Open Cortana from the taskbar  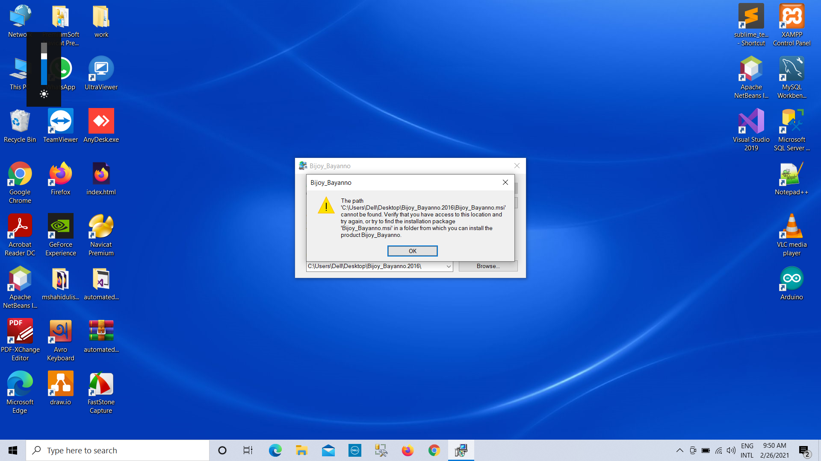click(222, 450)
